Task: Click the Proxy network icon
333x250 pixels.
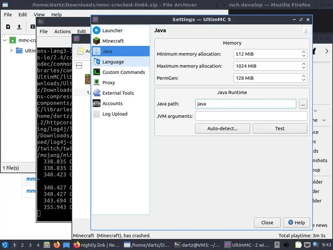Action: (x=96, y=82)
